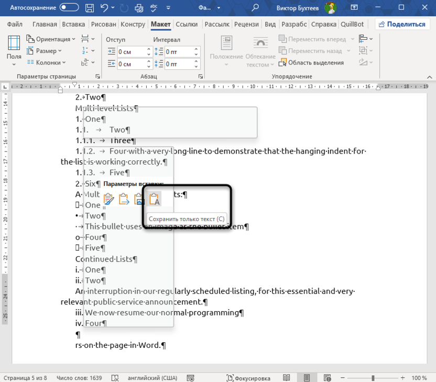Undo the last action

coord(104,8)
